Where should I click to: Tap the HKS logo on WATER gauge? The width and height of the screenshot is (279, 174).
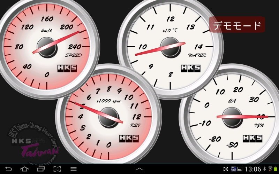[x=191, y=68]
